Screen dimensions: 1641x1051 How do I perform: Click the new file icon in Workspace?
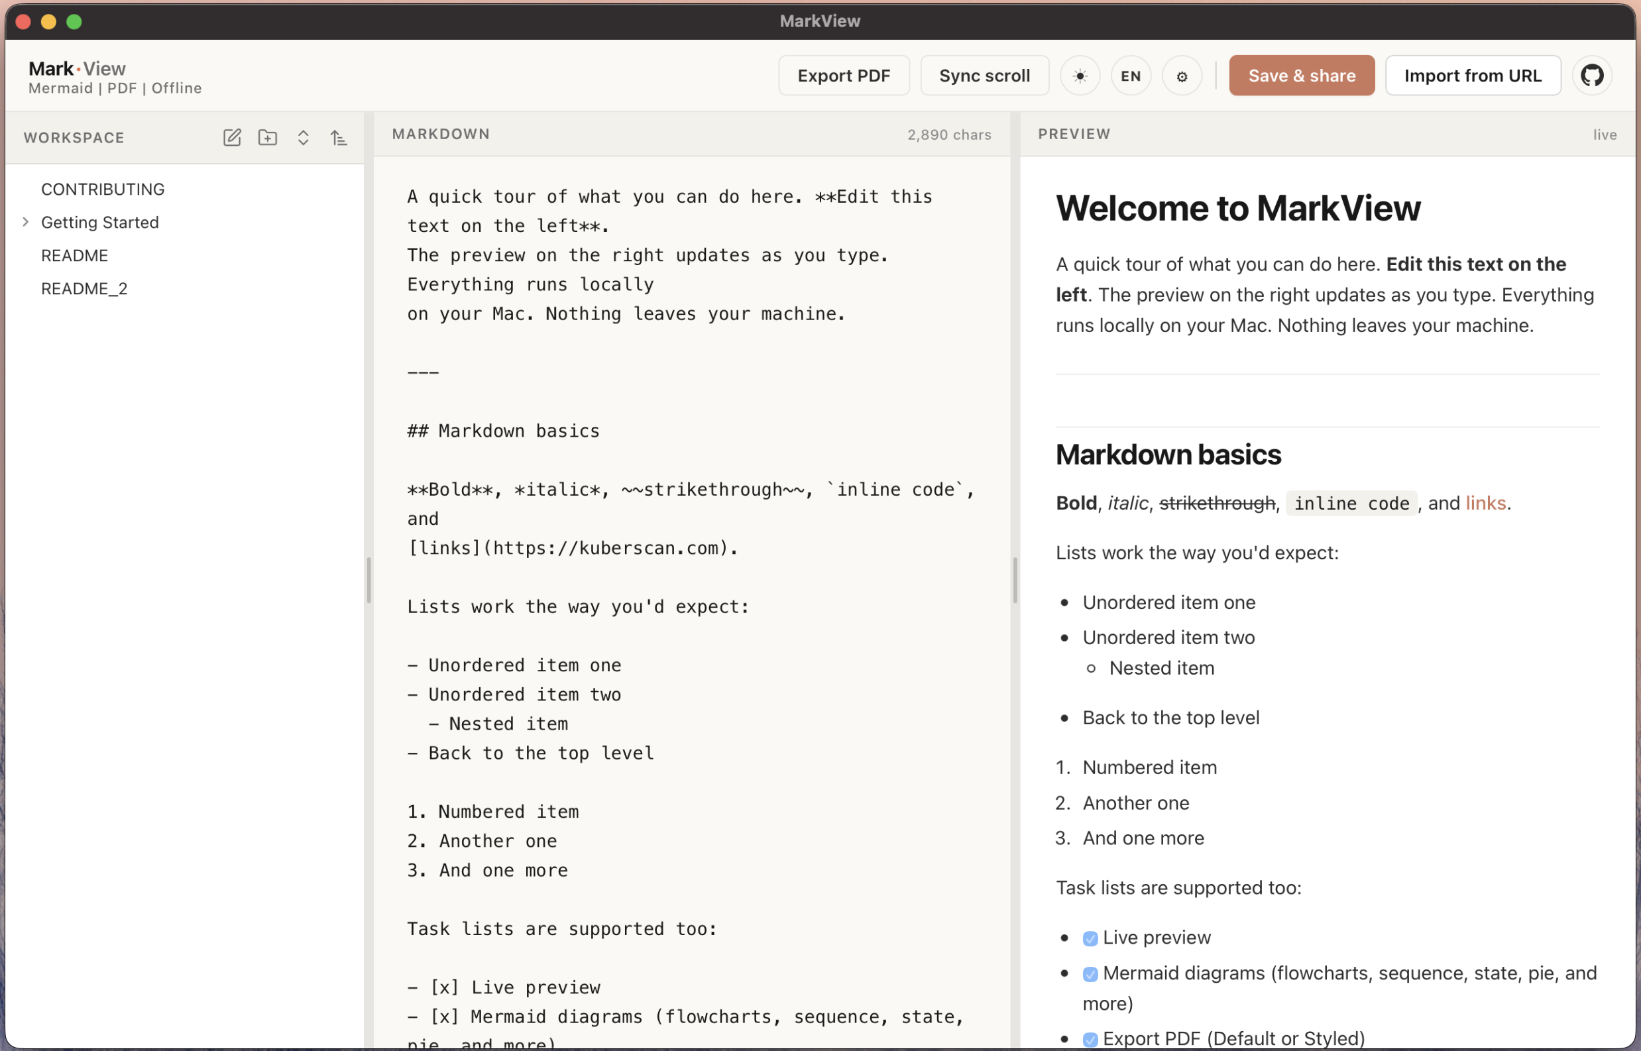(232, 137)
